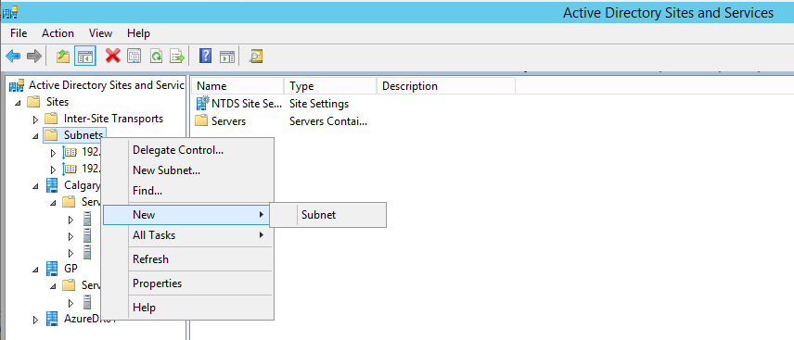Collapse the GP site node
The image size is (794, 340).
[x=35, y=270]
